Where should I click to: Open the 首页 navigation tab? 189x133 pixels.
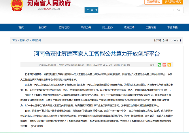pos(21,27)
